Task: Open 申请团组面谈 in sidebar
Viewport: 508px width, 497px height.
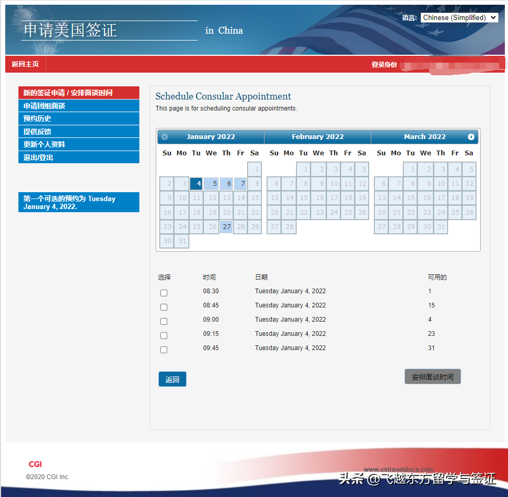Action: click(x=79, y=106)
